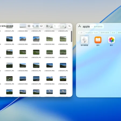Switch Finder to icon view

(29, 26)
